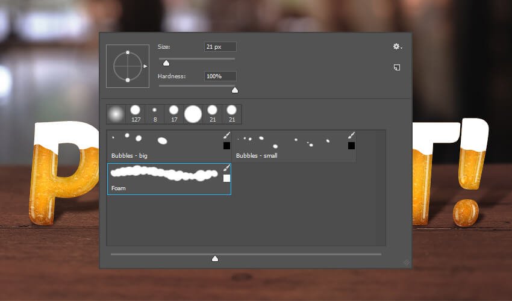The image size is (512, 301).
Task: Select the Foam brush preset
Action: [169, 179]
